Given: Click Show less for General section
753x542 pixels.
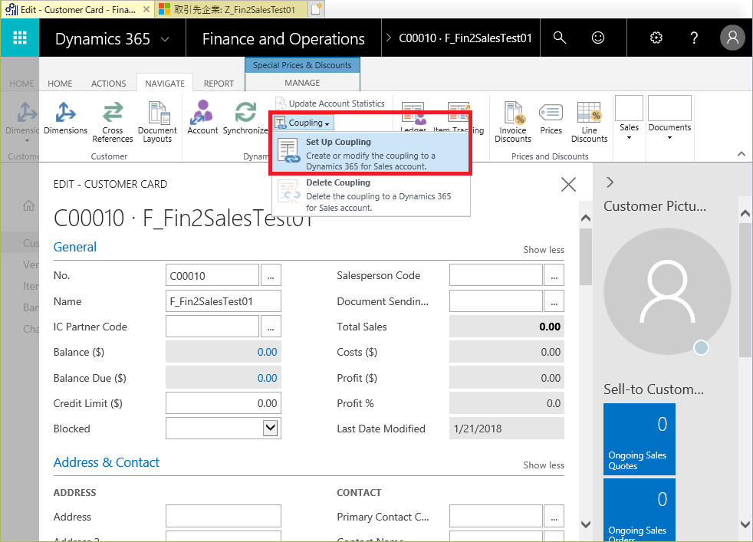Looking at the screenshot, I should coord(544,250).
